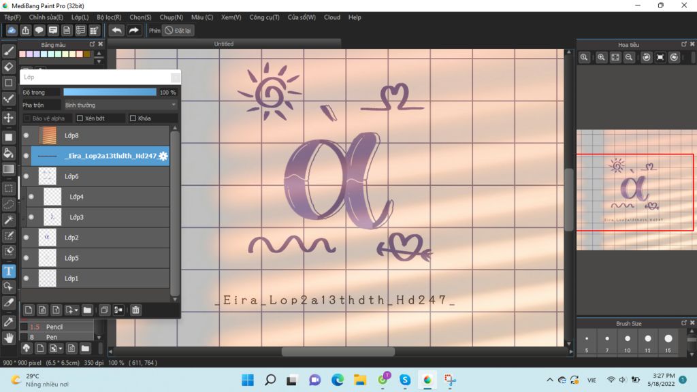Select the Pencil brush

coord(57,327)
